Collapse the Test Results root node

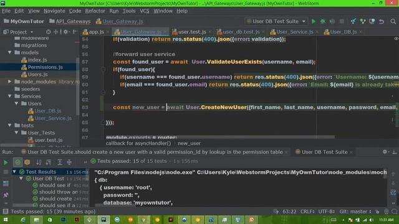[14, 172]
